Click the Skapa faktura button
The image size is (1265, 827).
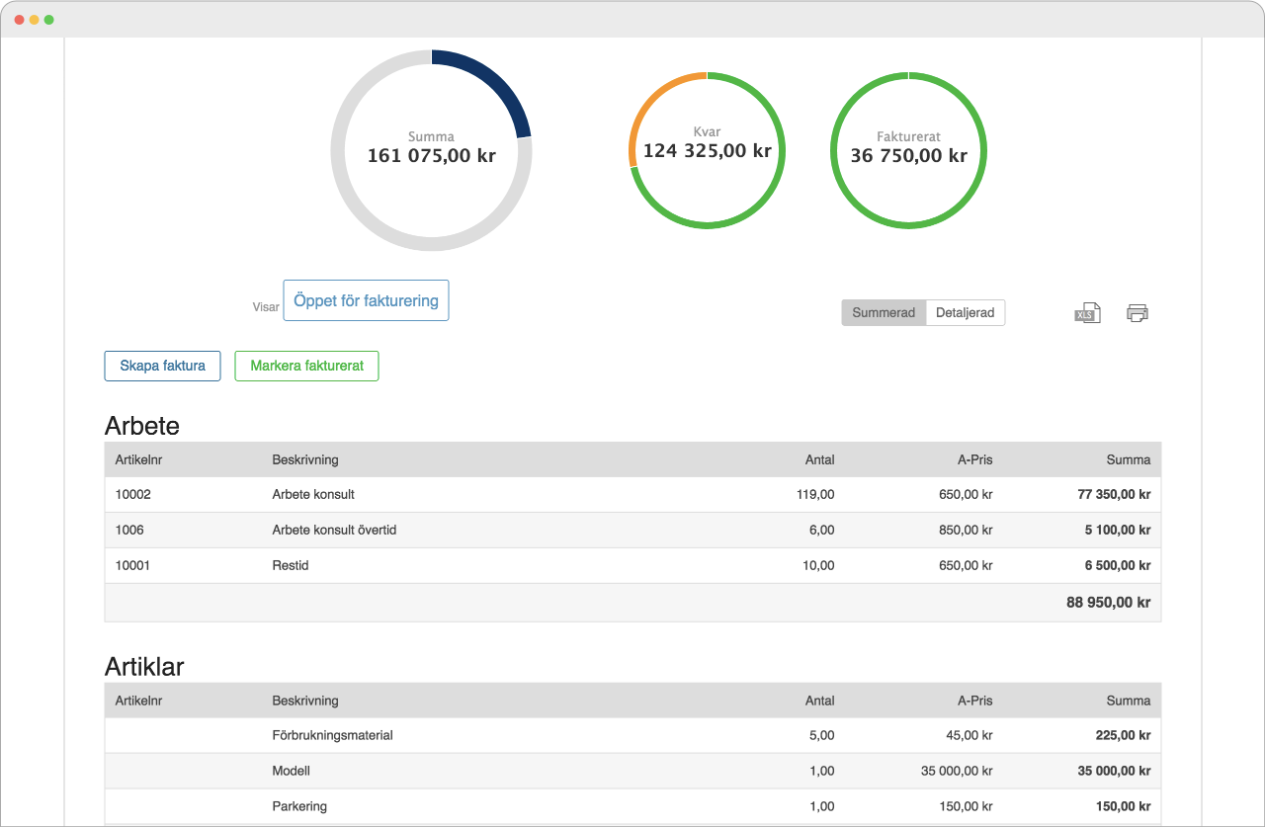(x=162, y=366)
